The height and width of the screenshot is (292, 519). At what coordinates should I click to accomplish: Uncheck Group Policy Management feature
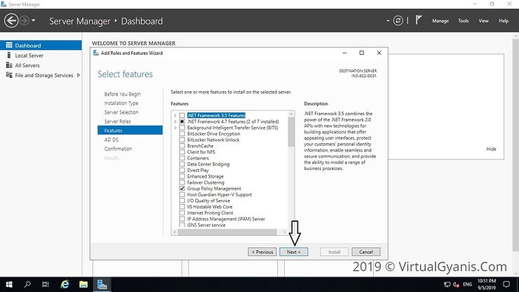tap(182, 189)
